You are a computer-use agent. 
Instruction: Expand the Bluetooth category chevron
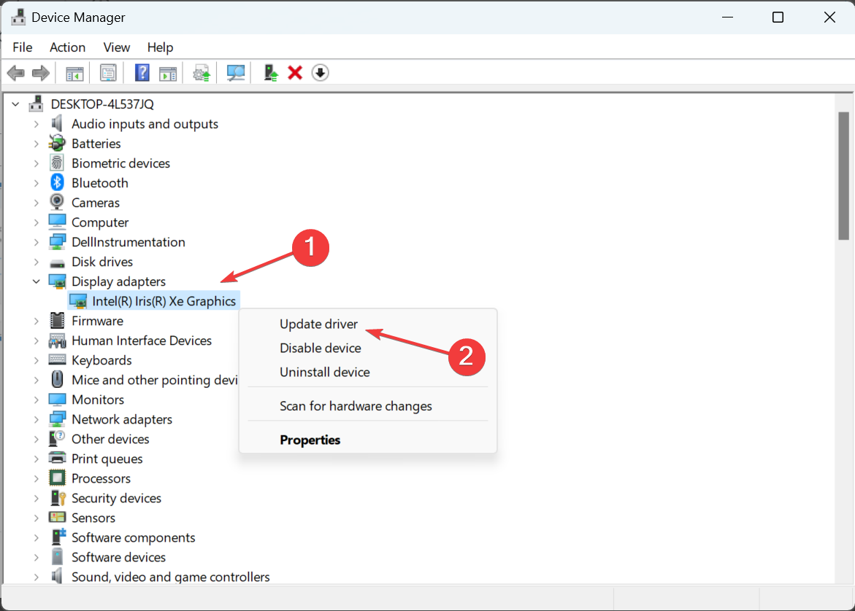36,183
